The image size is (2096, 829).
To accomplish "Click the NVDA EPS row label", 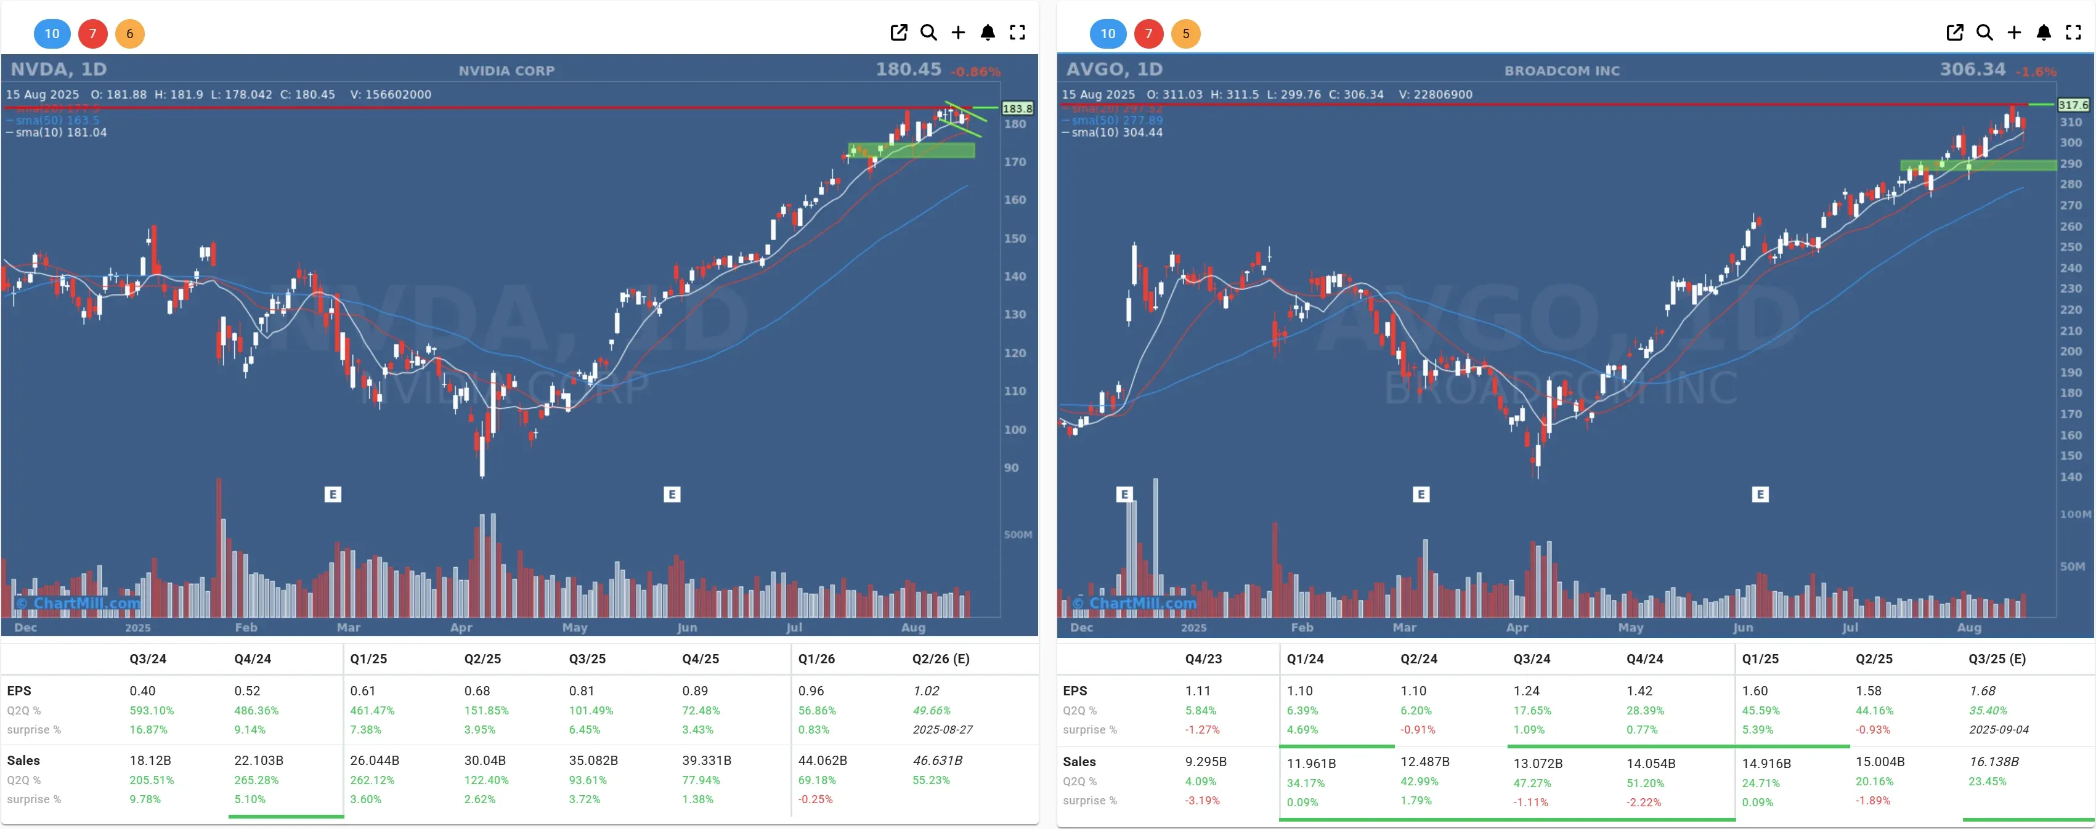I will pyautogui.click(x=18, y=690).
